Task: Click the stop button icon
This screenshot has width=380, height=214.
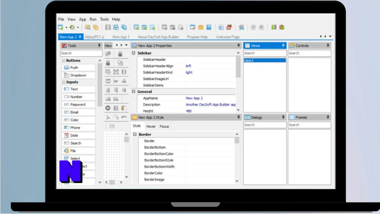Action: click(261, 27)
